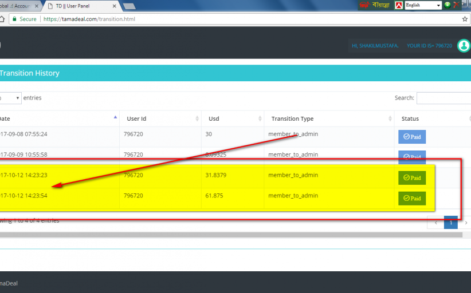Click the red Avro keyboard 'A' icon
Image resolution: width=471 pixels, height=293 pixels.
point(398,5)
